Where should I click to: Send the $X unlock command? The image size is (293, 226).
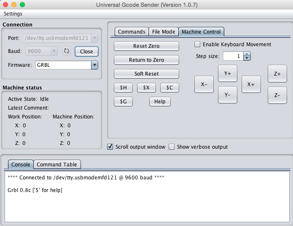[x=146, y=87]
